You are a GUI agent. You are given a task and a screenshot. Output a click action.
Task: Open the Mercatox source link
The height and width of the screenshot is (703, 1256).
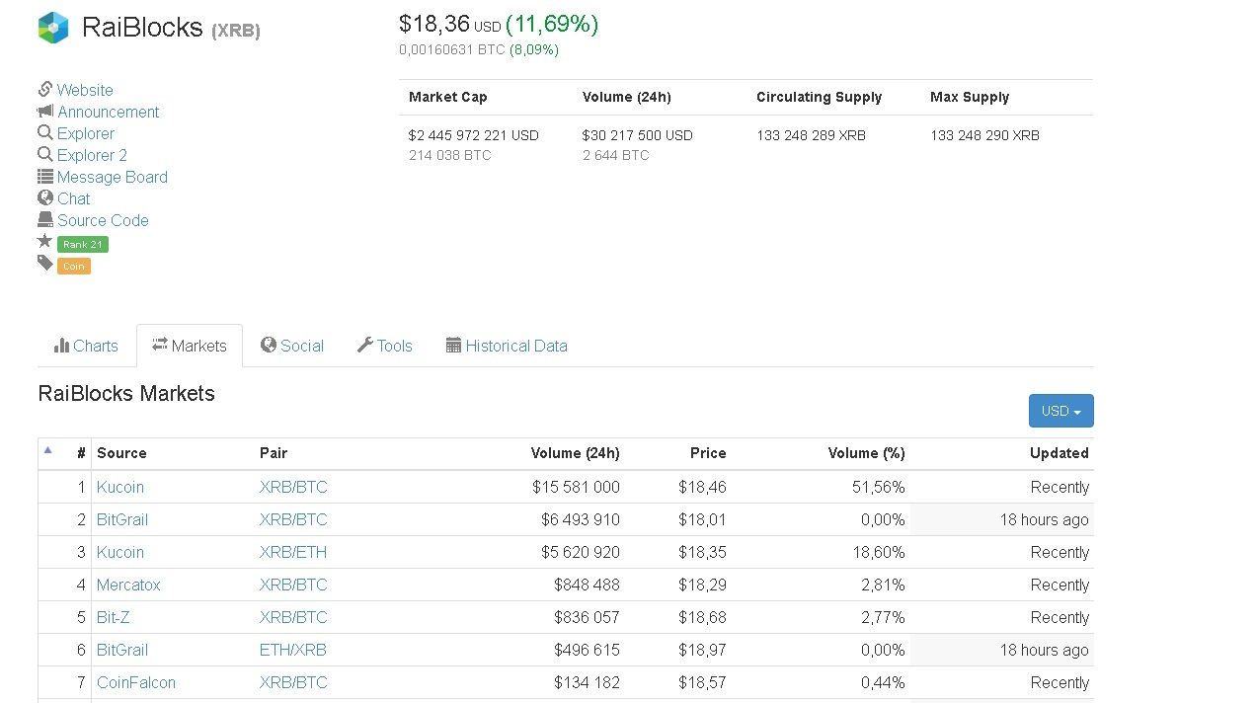point(128,585)
